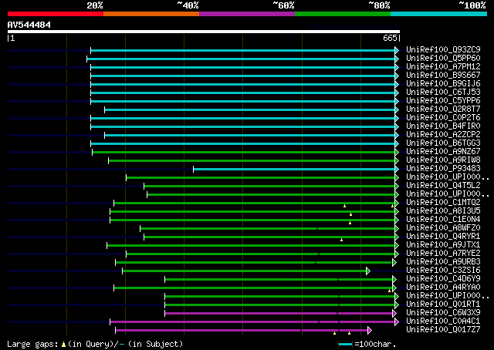Click the yellow query-gap symbol in the legend
The image size is (494, 350).
point(63,345)
